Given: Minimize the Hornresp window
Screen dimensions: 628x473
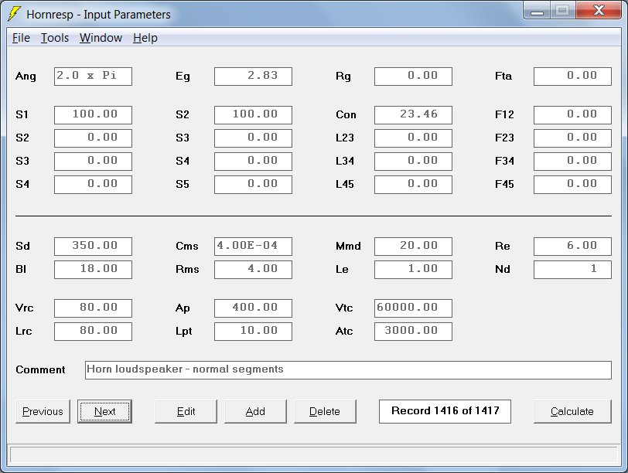Looking at the screenshot, I should [537, 11].
